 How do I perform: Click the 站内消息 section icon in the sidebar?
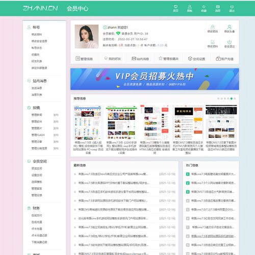(x=29, y=81)
